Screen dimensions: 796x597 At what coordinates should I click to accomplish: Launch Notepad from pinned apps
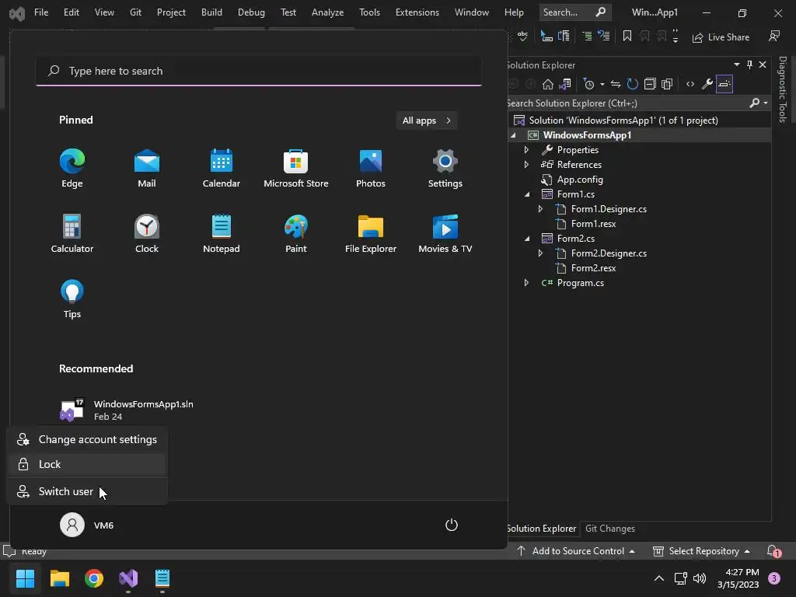pyautogui.click(x=222, y=233)
